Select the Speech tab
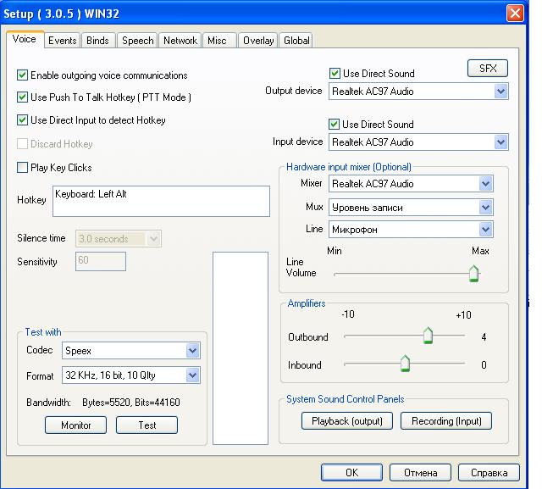542x489 pixels. pos(137,41)
